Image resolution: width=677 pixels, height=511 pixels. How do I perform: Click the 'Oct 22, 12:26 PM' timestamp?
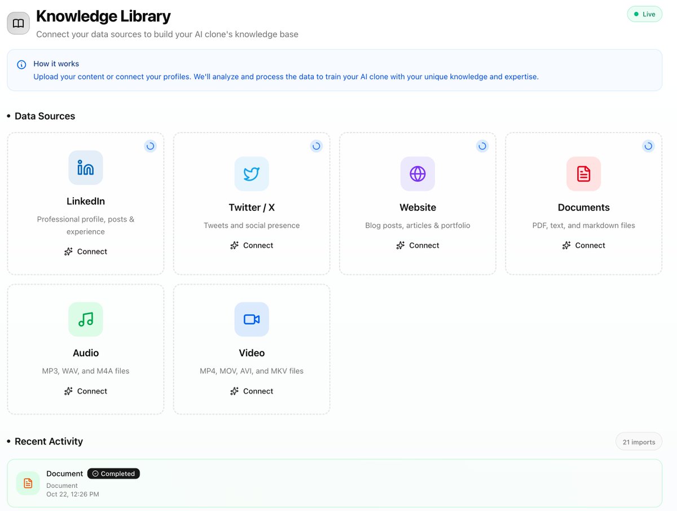click(73, 495)
